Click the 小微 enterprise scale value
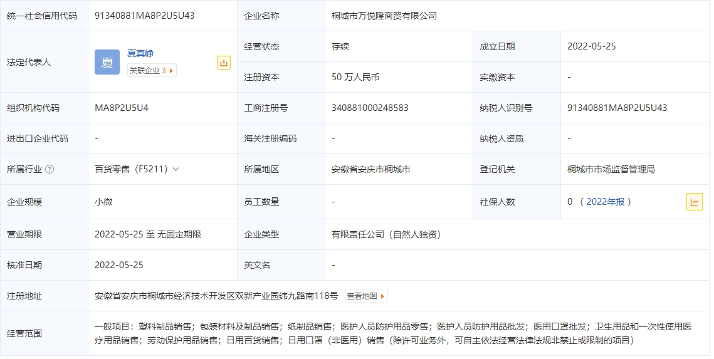 tap(103, 202)
